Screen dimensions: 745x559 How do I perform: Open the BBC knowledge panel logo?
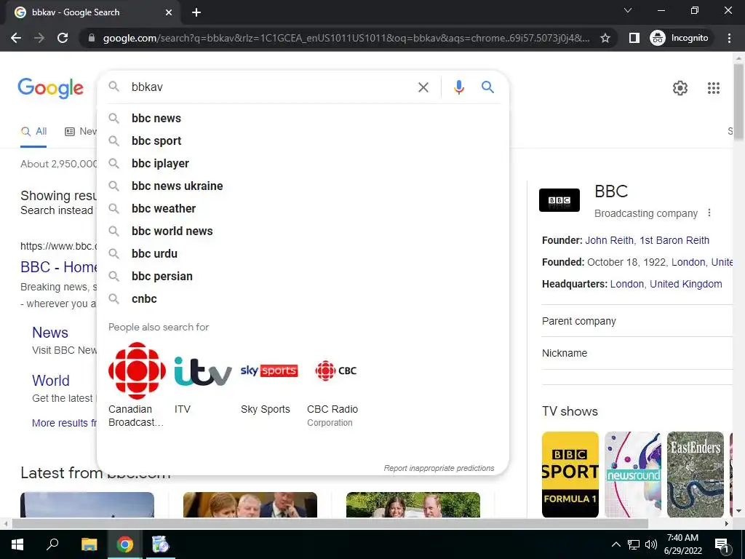pyautogui.click(x=559, y=200)
